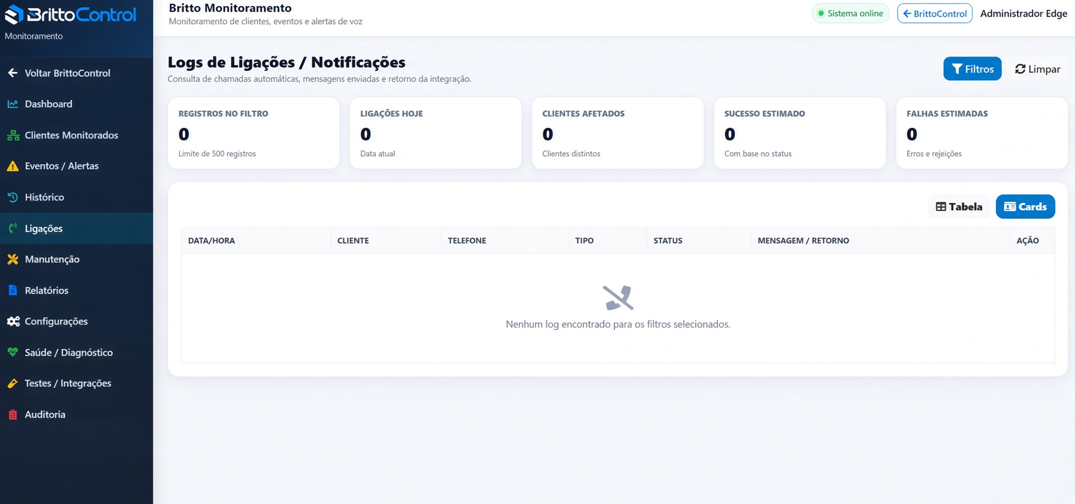Click the BrittoControl button in header
The height and width of the screenshot is (504, 1075).
click(x=934, y=14)
